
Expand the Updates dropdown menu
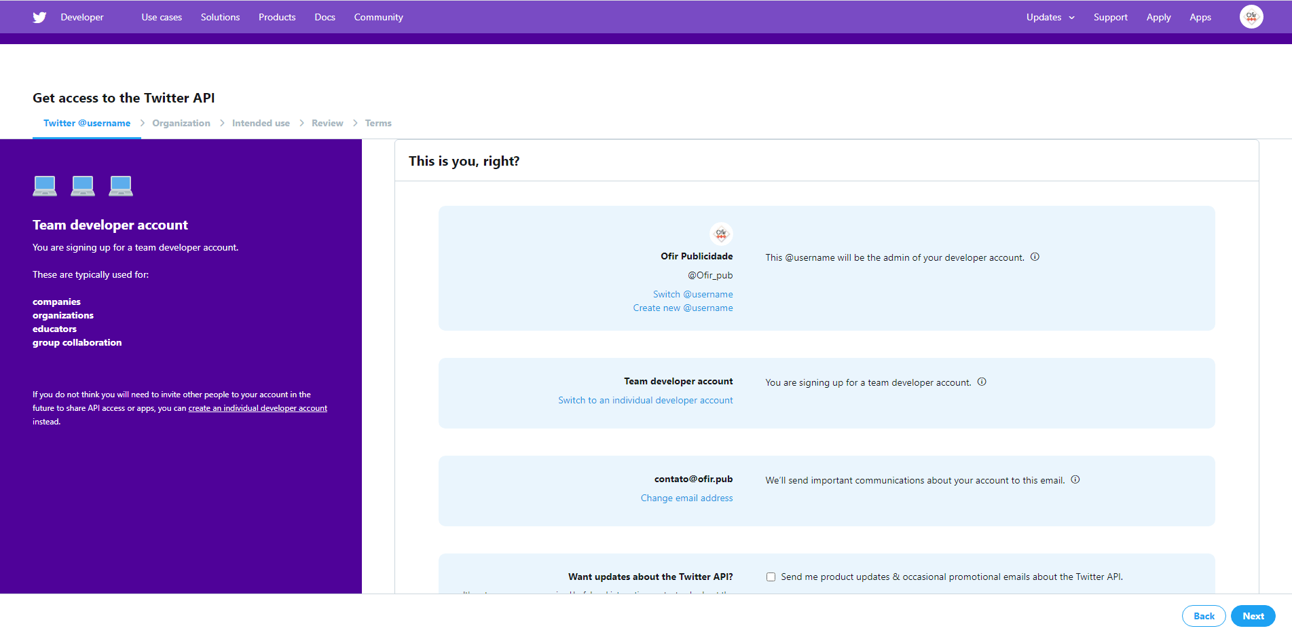pyautogui.click(x=1050, y=17)
